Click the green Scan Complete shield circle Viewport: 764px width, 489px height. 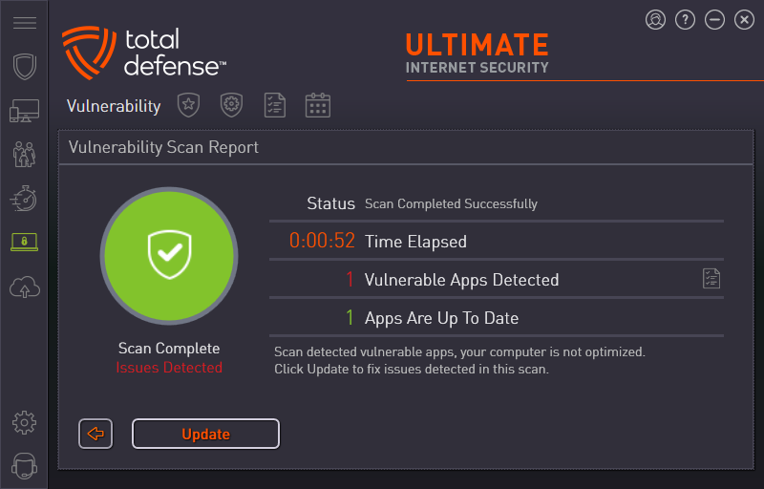(169, 256)
